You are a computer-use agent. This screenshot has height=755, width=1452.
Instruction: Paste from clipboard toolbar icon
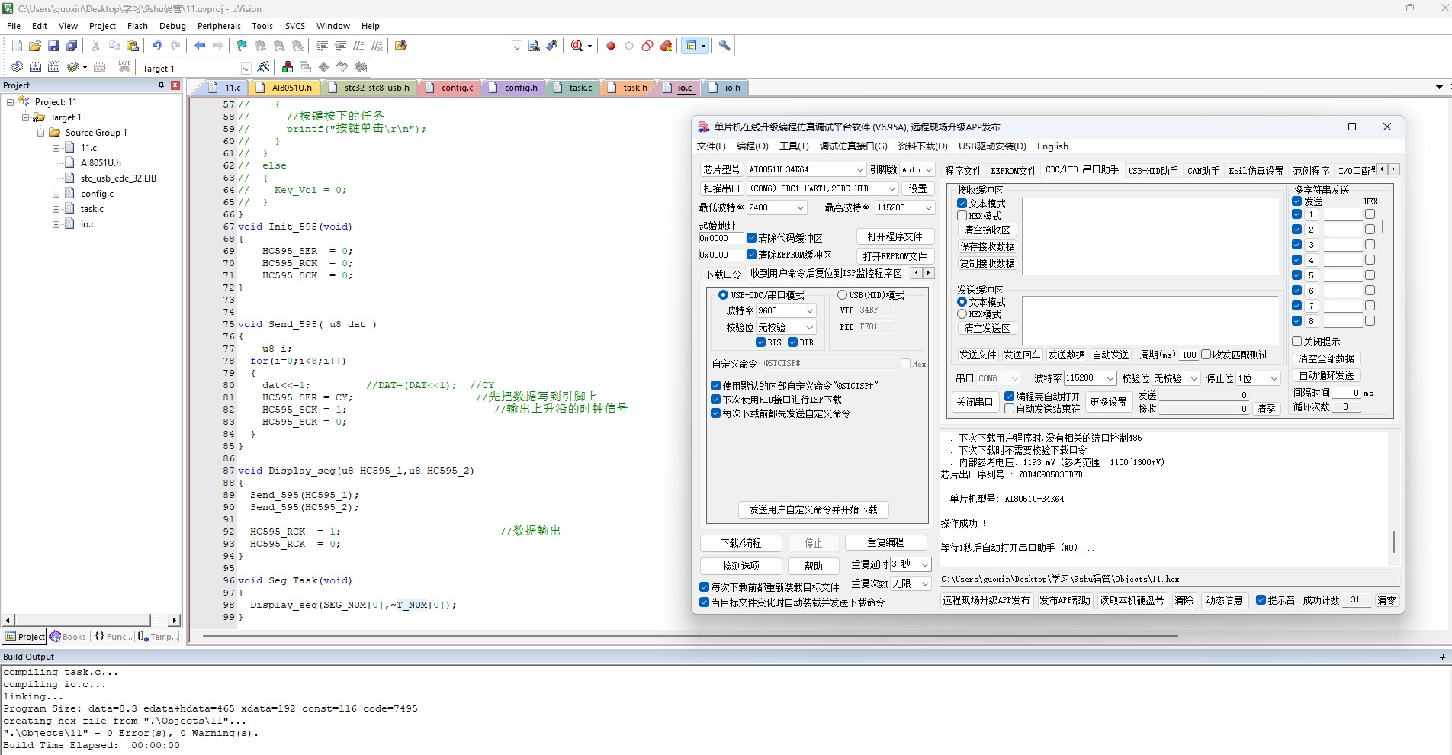click(x=133, y=46)
